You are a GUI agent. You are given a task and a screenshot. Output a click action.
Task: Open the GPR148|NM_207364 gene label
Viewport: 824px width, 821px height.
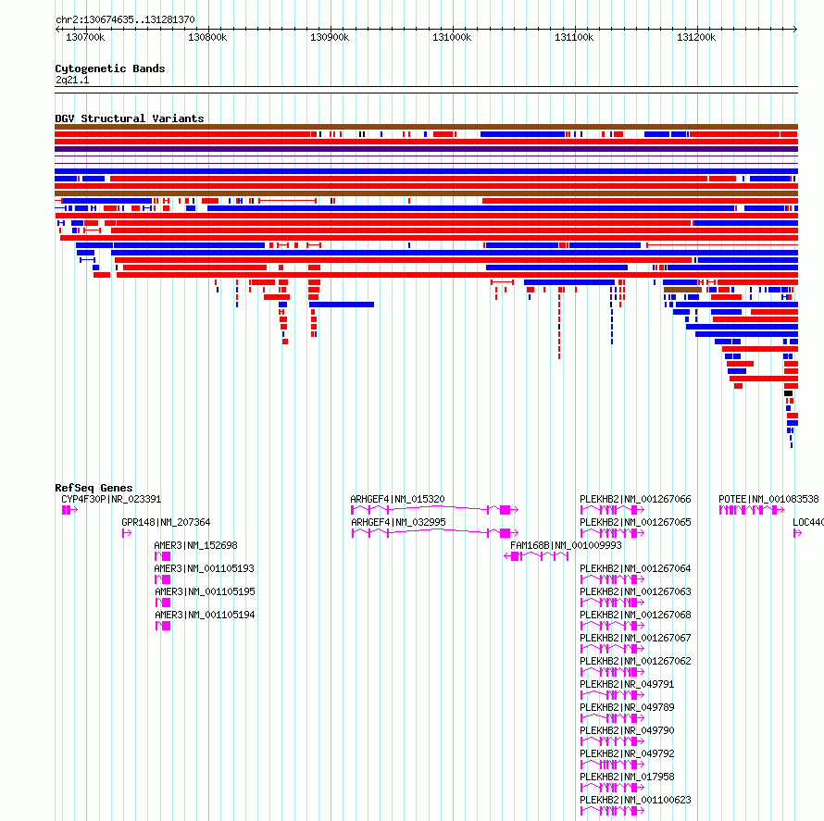click(x=166, y=522)
